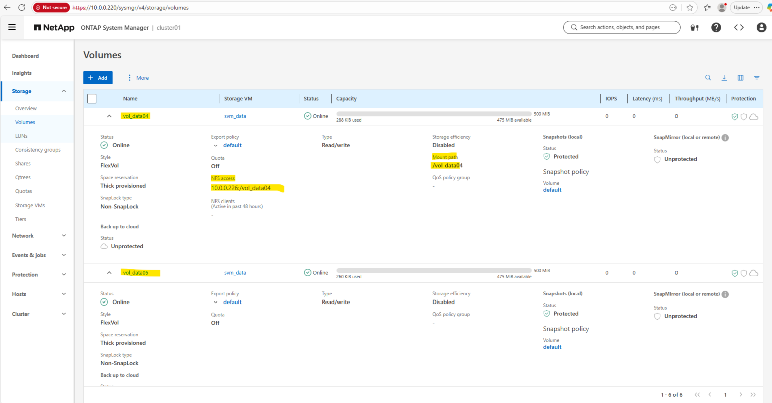Click the Snapshot protection shield icon for vol_data04
Screen dimensions: 772x403
pos(734,116)
